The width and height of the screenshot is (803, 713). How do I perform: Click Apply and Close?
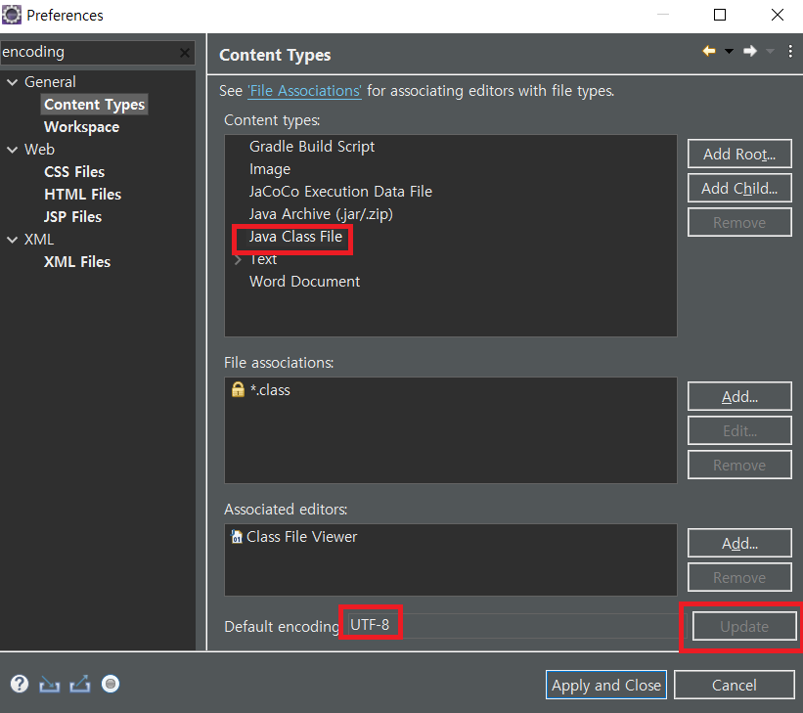coord(606,685)
